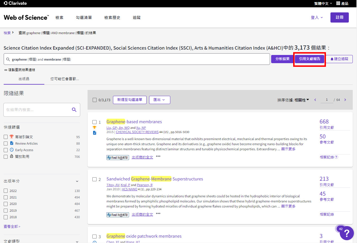Open more options dots for result 2

(158, 214)
